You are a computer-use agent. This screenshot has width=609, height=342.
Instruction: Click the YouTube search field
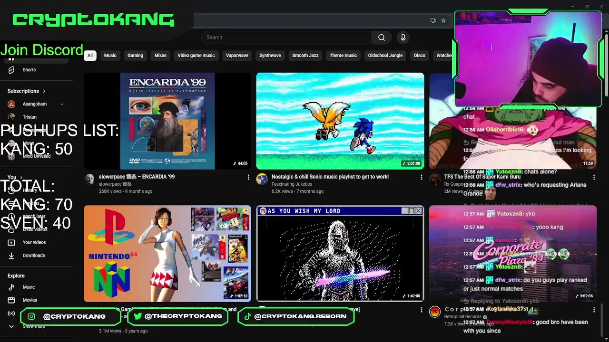286,38
